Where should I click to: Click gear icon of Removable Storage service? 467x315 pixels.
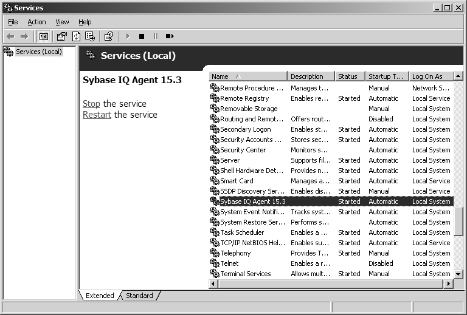(x=215, y=109)
